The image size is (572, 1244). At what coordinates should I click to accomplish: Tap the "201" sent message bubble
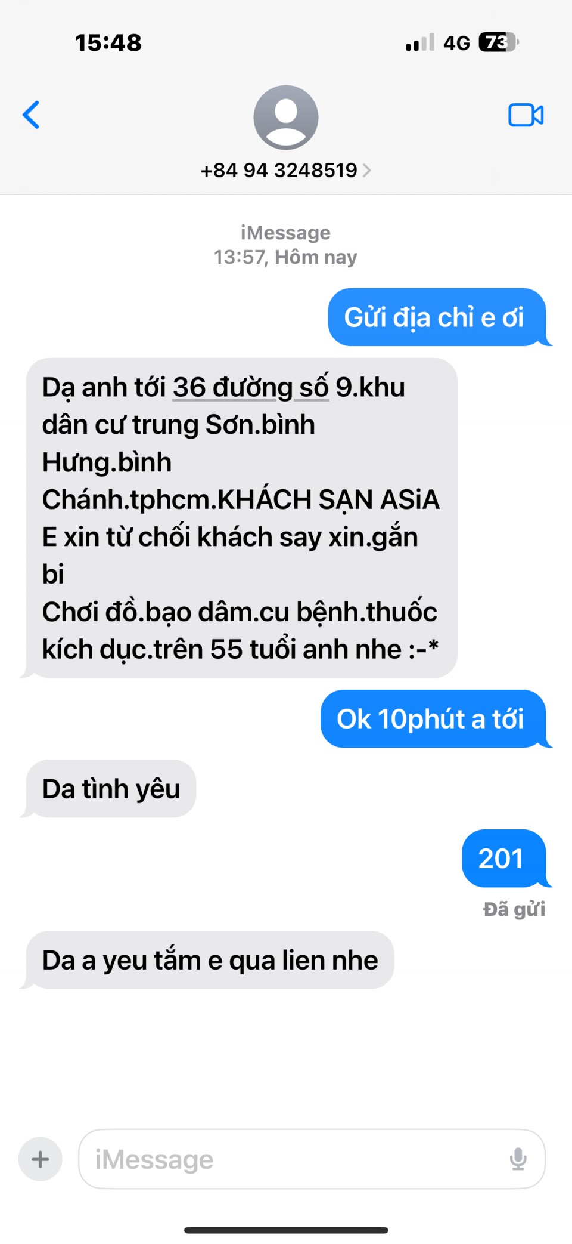[504, 858]
